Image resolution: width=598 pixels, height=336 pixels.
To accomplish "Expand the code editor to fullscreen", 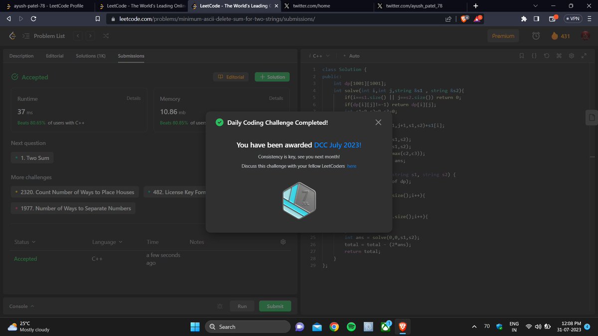I will [583, 56].
